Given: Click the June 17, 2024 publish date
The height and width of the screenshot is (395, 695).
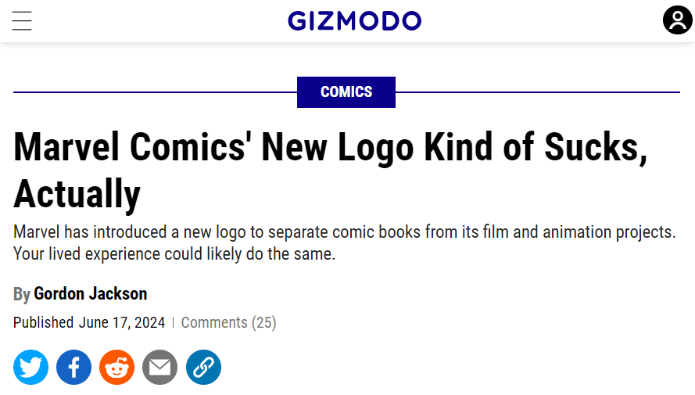Looking at the screenshot, I should tap(122, 322).
